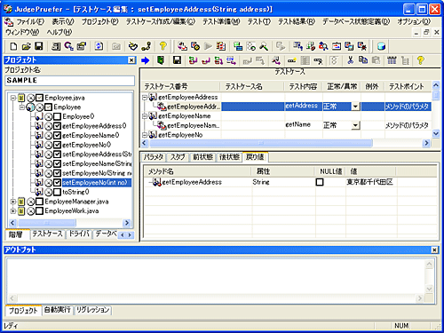Collapse getEmployeeName group in test case table
444x333 pixels.
click(x=145, y=116)
